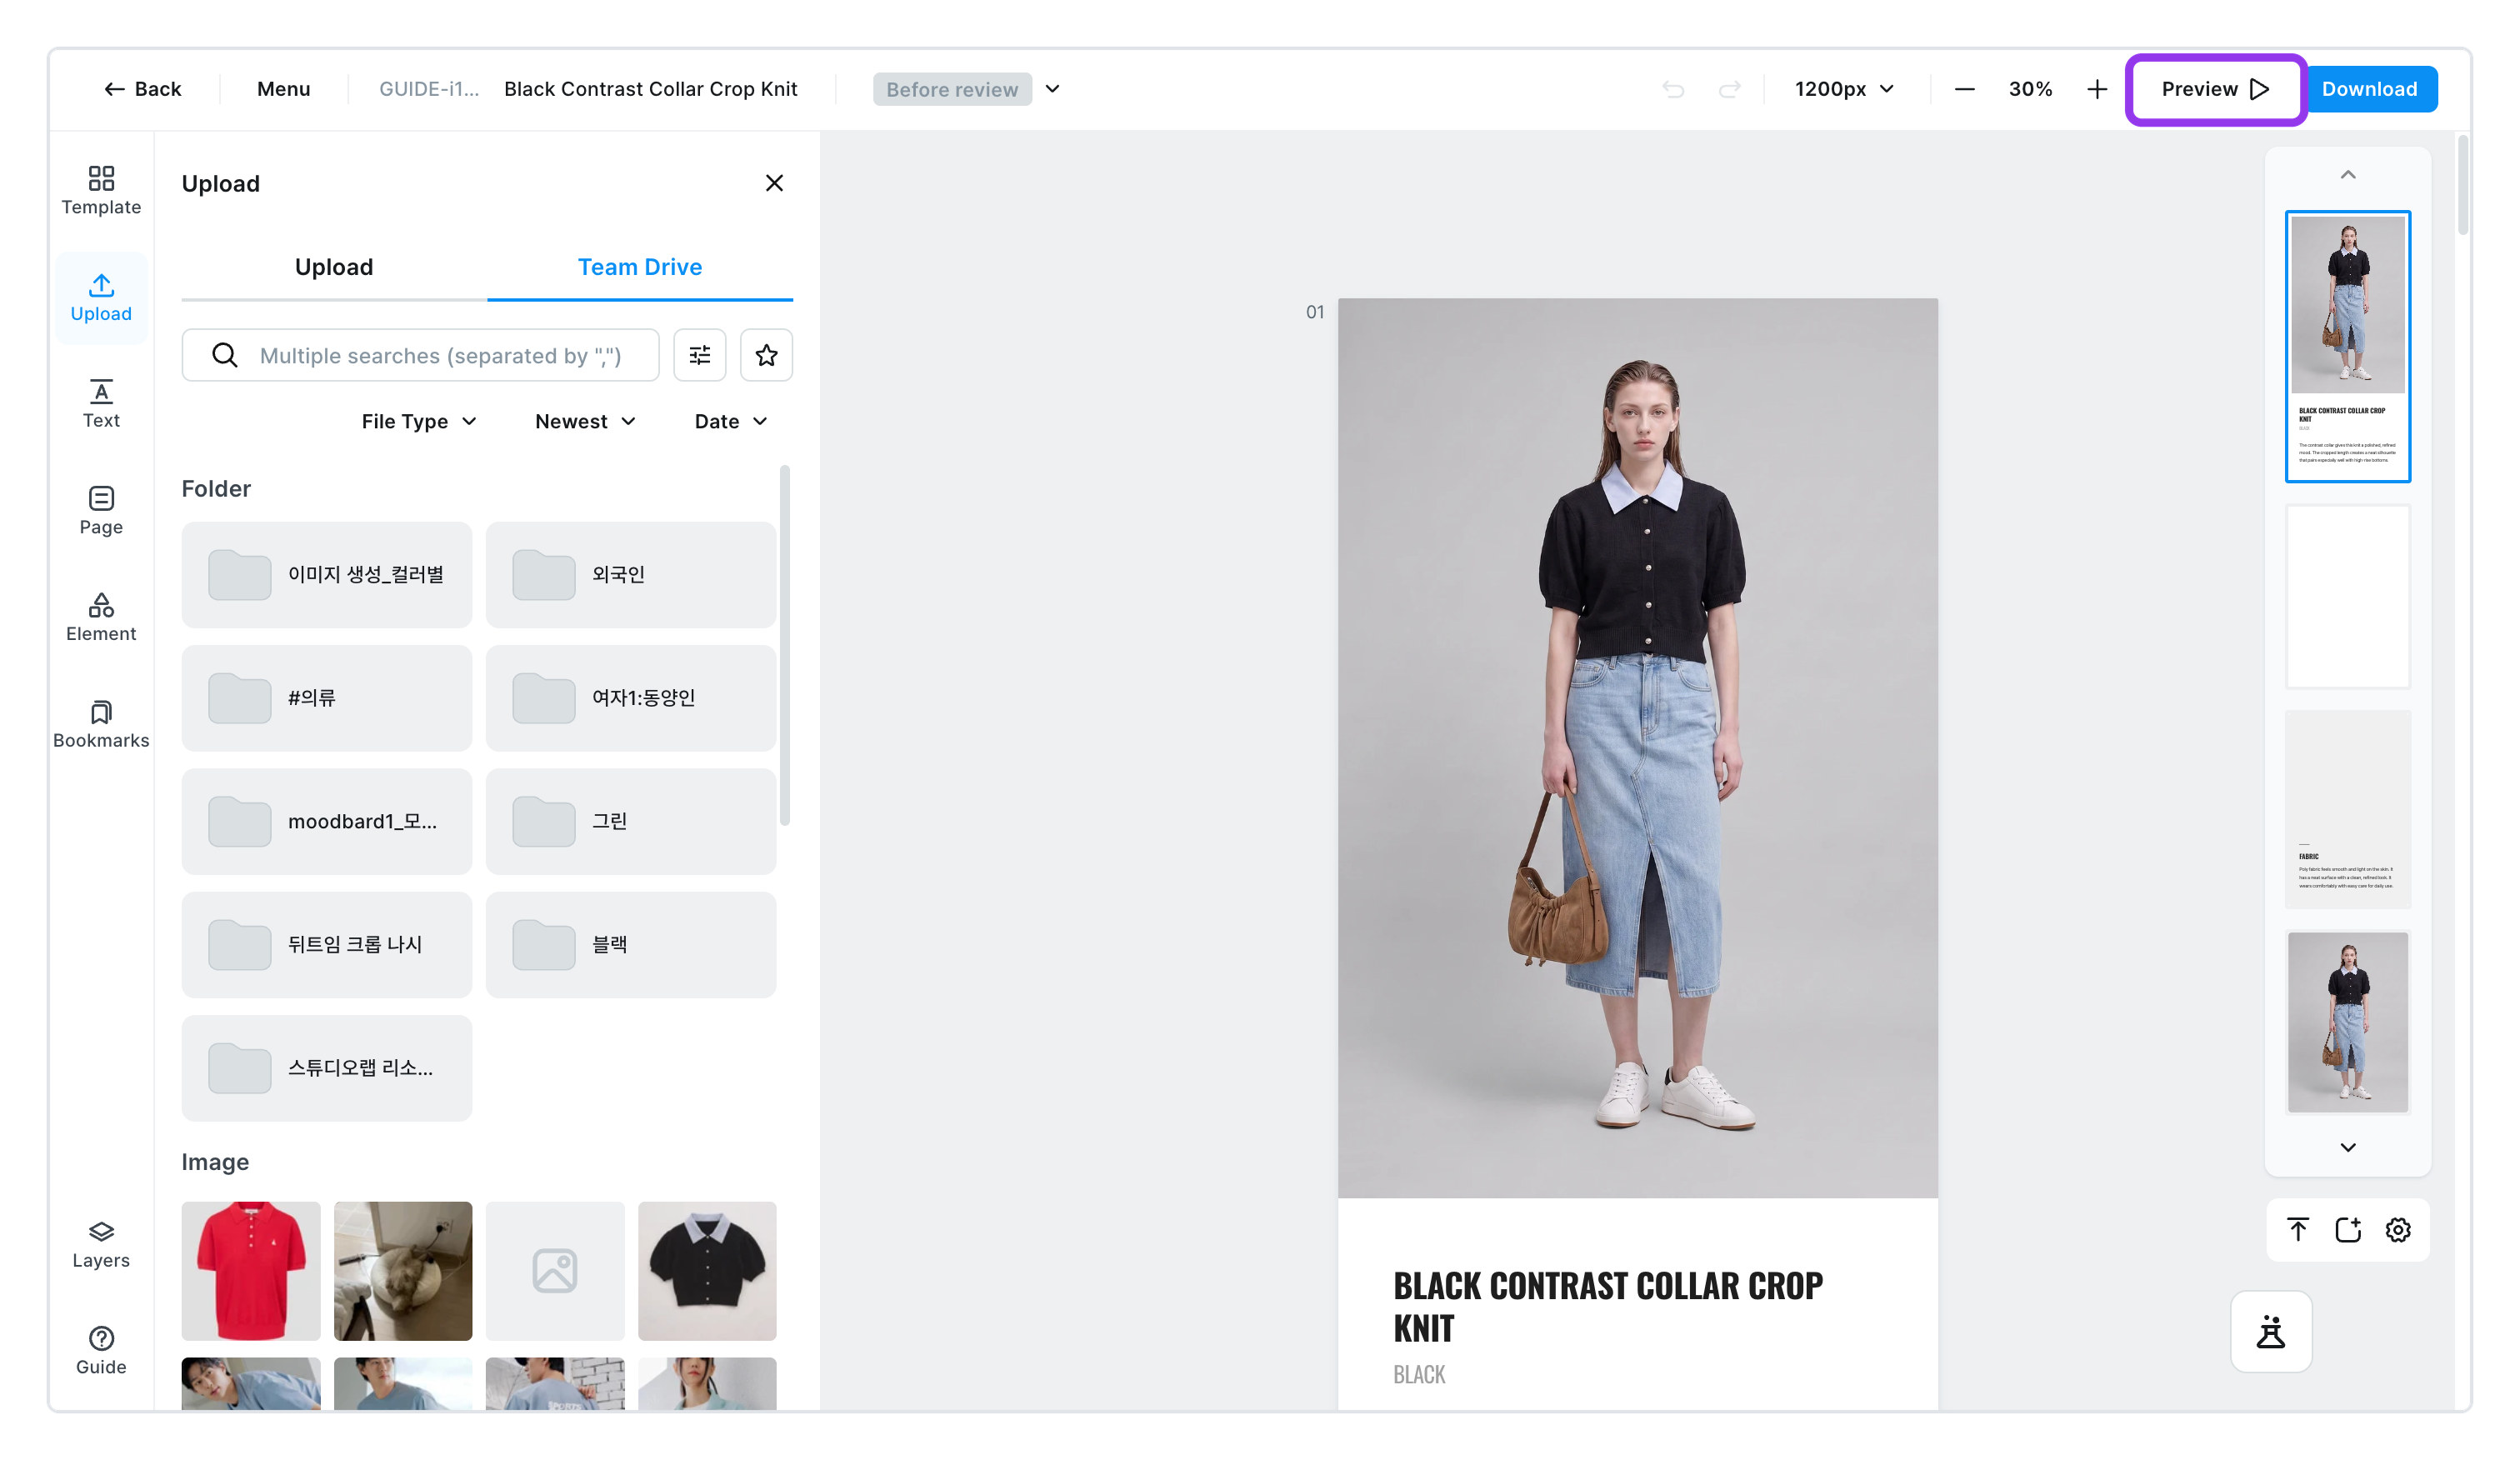Show the Layers panel
Image resolution: width=2520 pixels, height=1460 pixels.
point(101,1244)
